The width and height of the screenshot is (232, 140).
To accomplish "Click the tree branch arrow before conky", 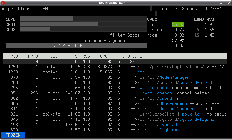I will tap(134, 72).
